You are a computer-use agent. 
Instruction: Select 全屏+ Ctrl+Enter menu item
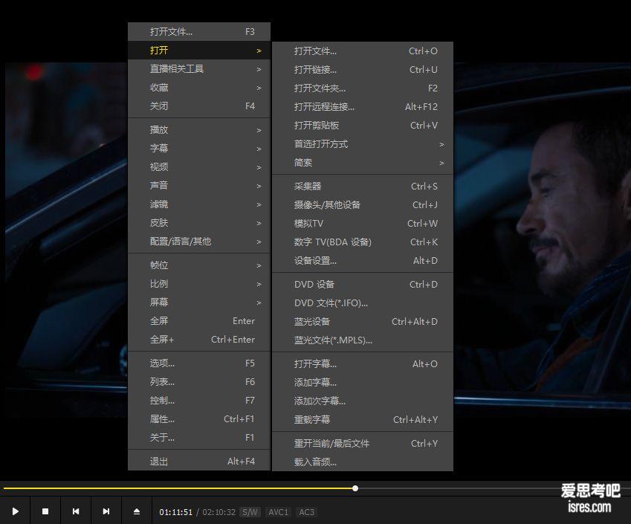coord(199,339)
